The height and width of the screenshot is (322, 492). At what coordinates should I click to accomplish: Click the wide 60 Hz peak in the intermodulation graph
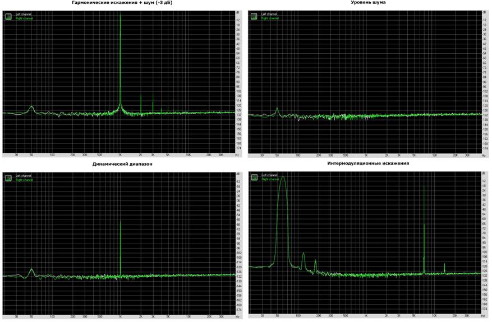point(283,213)
